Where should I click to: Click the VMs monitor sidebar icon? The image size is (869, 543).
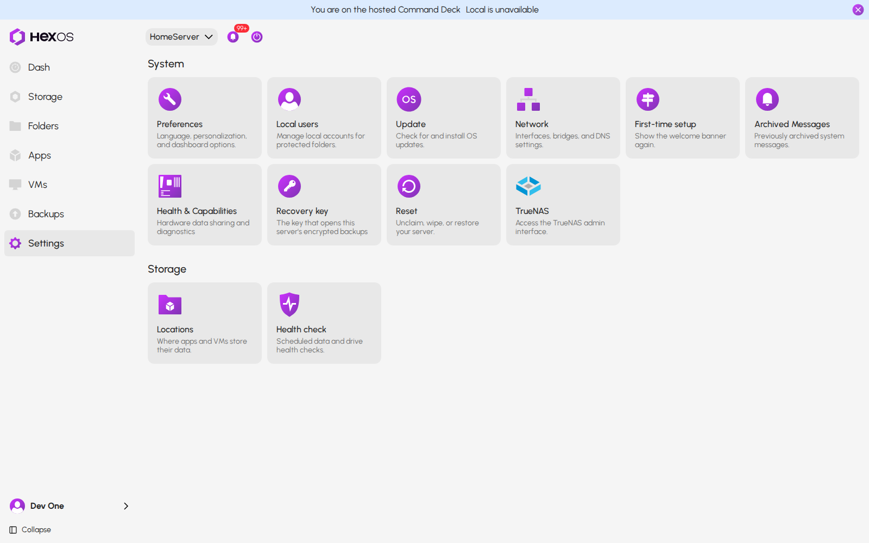click(15, 185)
